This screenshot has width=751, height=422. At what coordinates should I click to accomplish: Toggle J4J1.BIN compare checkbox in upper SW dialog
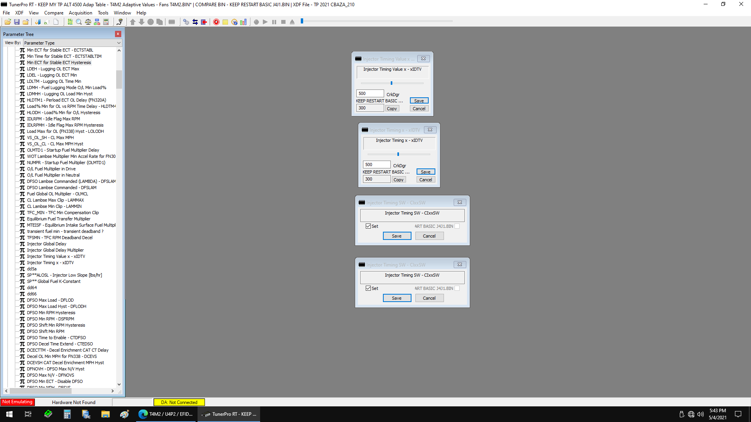pyautogui.click(x=457, y=226)
